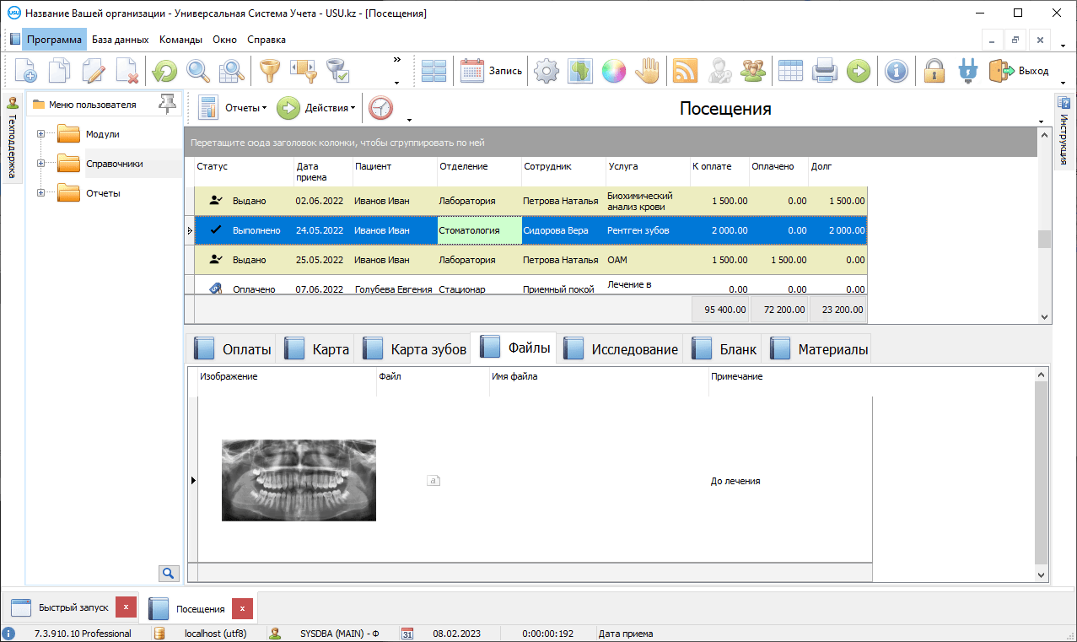Click the padlock icon

coord(933,71)
